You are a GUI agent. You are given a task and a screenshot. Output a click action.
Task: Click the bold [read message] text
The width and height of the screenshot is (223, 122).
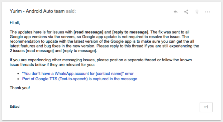click(88, 32)
